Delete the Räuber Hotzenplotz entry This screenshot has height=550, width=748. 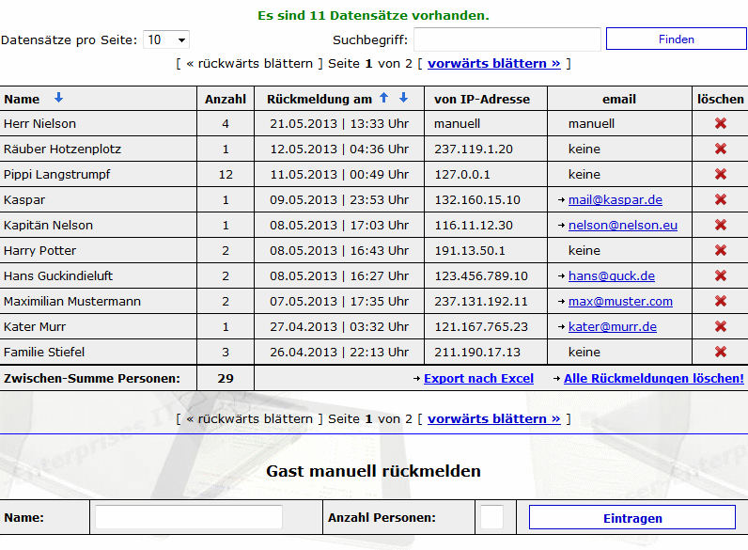(721, 149)
